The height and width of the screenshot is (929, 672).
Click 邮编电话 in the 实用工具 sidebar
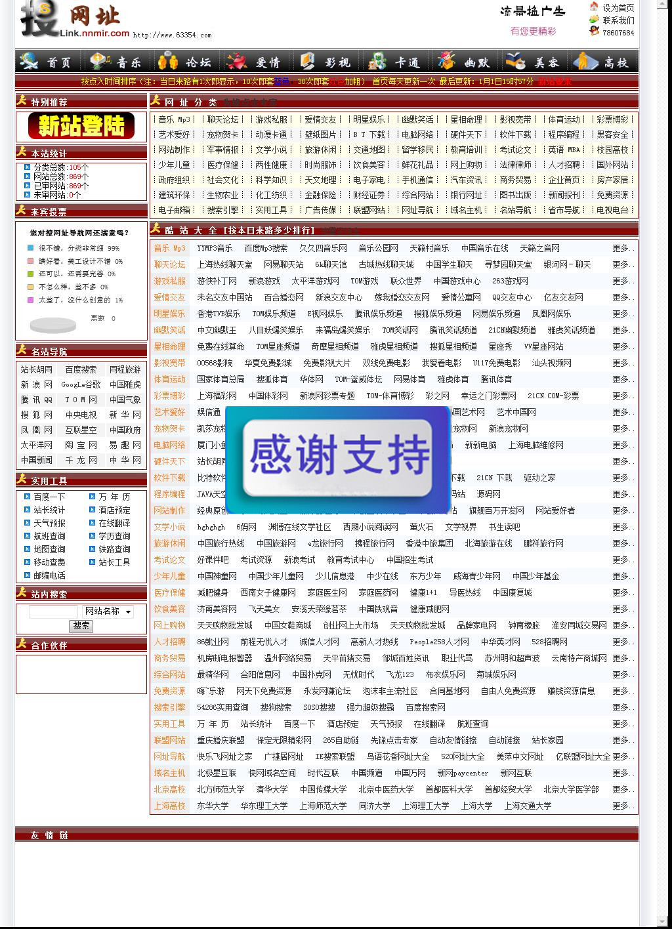click(49, 575)
